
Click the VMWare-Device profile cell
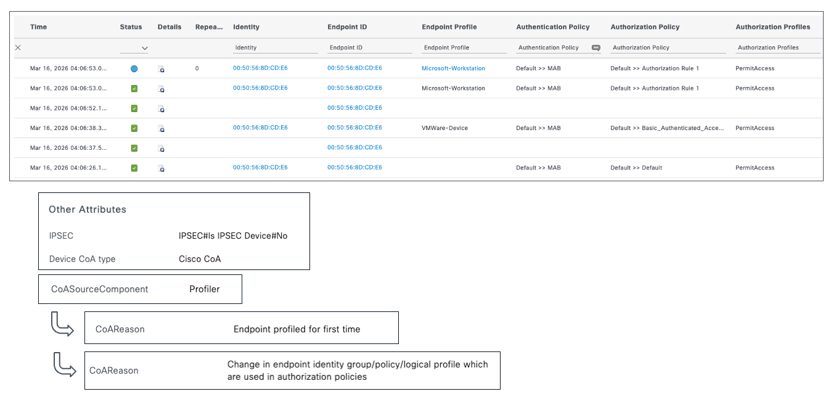click(x=444, y=128)
